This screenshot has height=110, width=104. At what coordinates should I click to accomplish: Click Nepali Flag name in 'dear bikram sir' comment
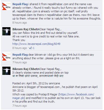point(20,55)
